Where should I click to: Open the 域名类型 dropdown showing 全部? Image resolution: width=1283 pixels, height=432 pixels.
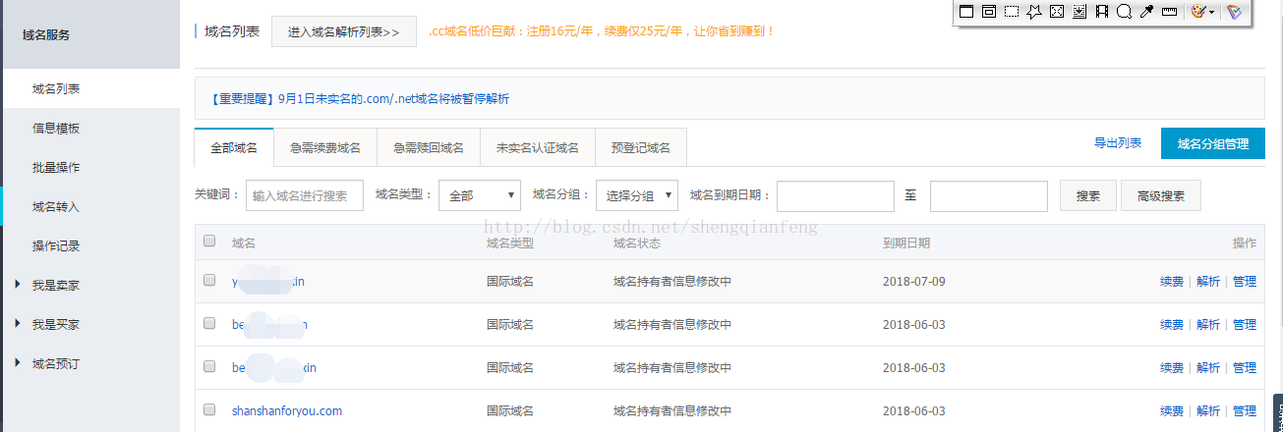[x=480, y=195]
